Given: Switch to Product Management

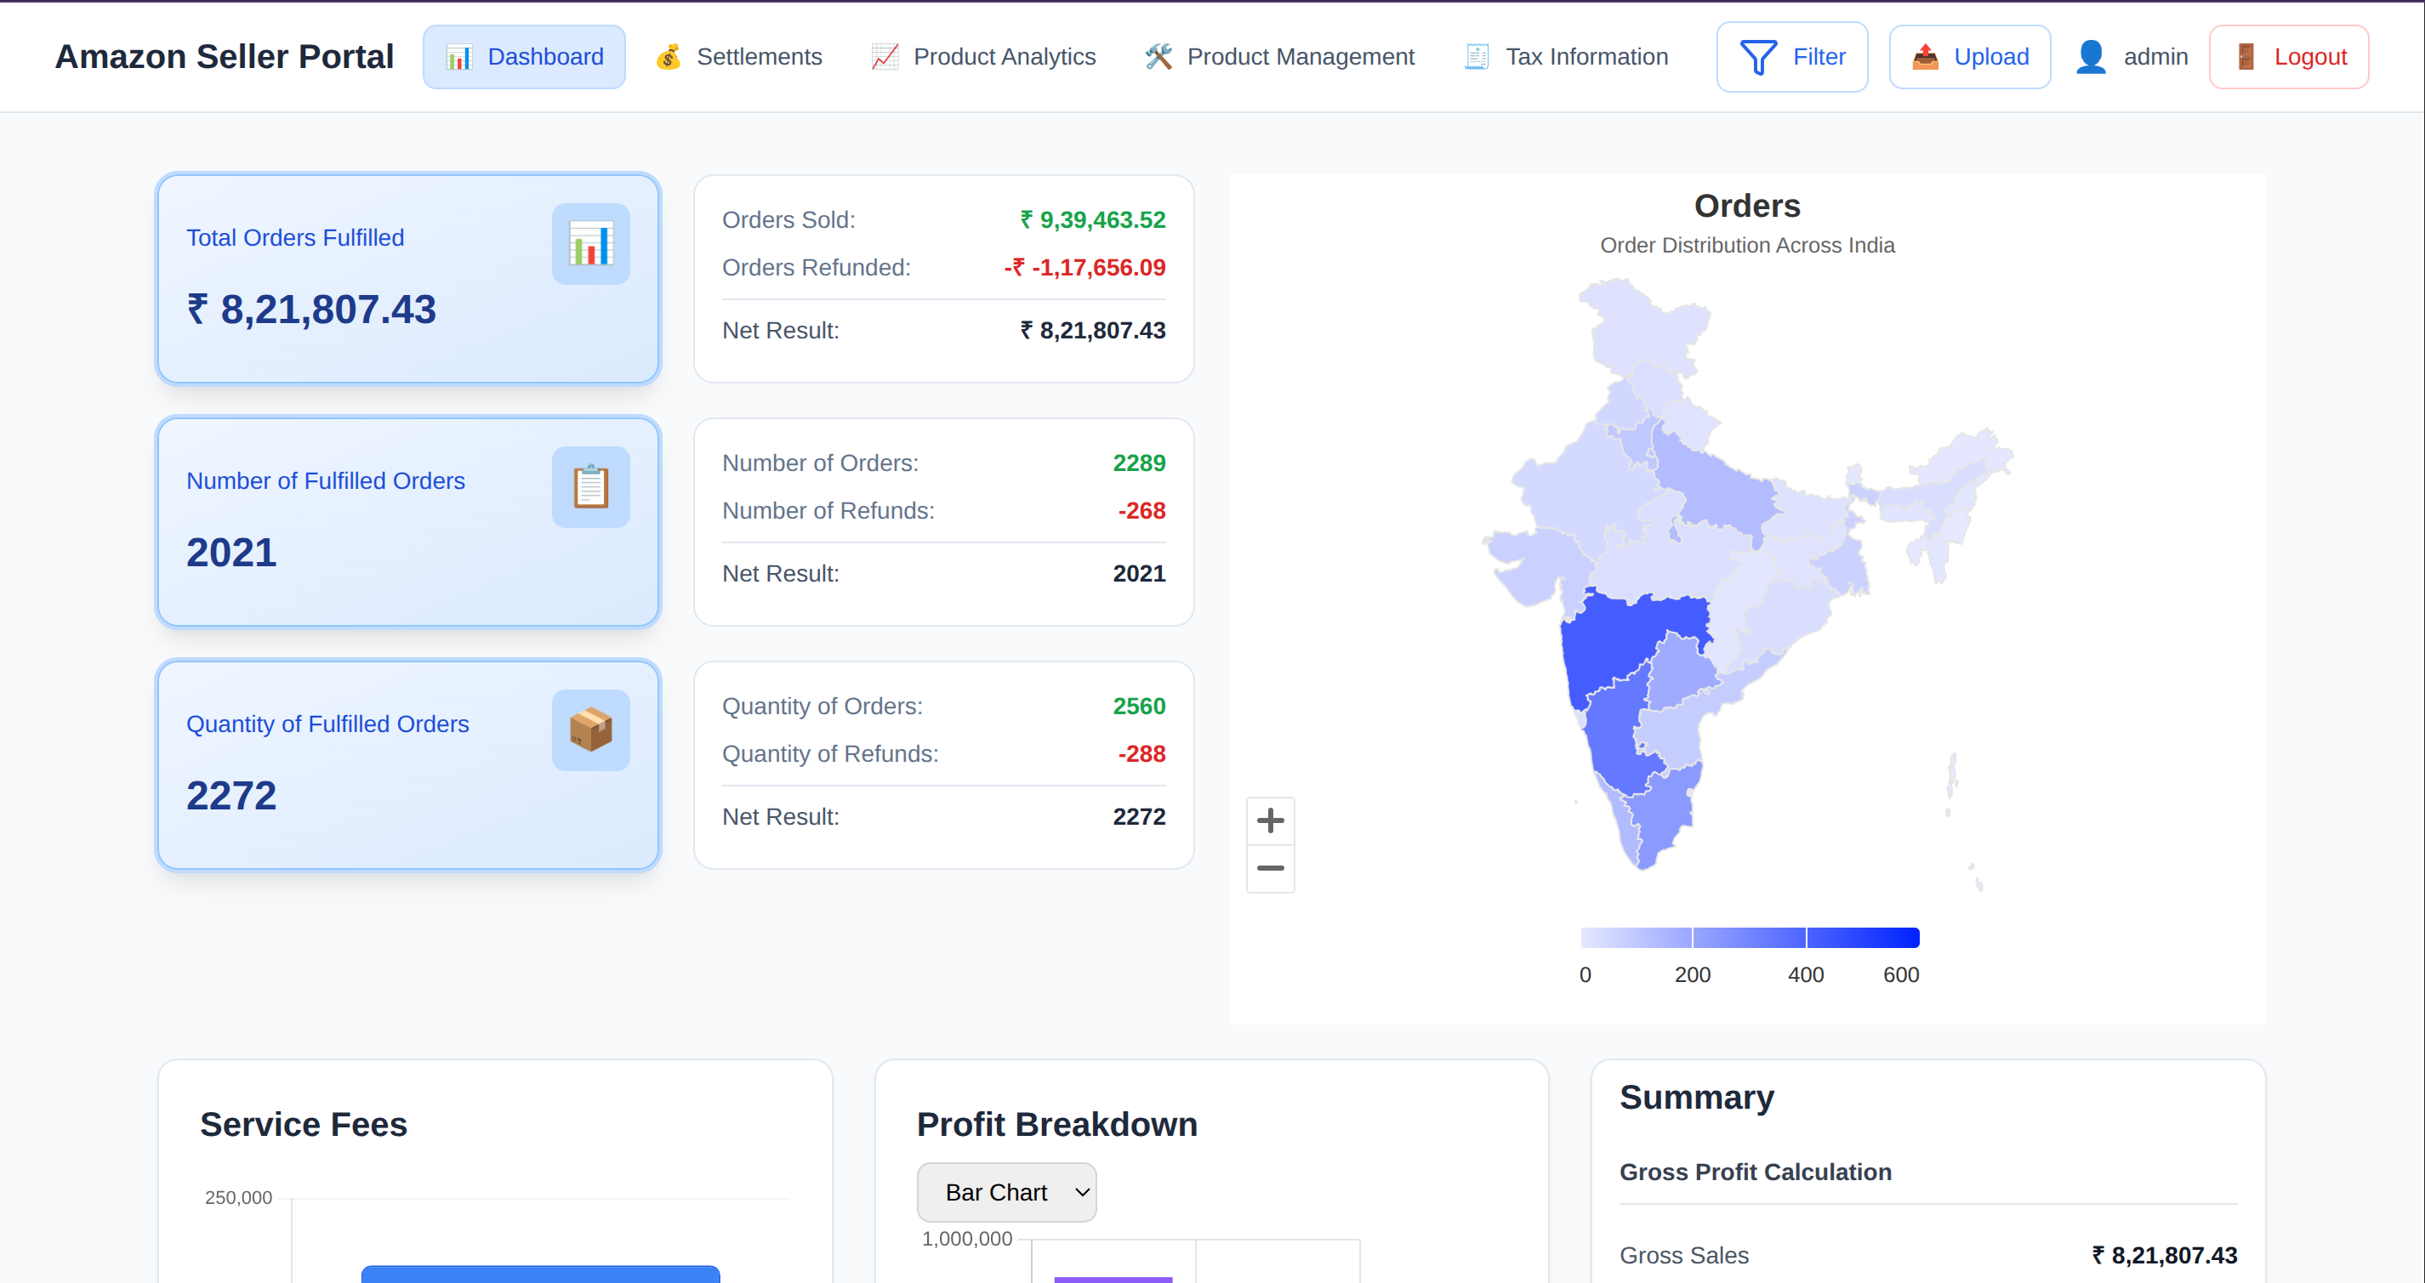Looking at the screenshot, I should (x=1279, y=56).
